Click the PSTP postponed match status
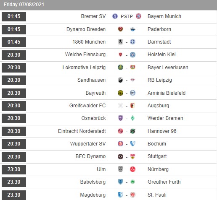 coord(127,16)
